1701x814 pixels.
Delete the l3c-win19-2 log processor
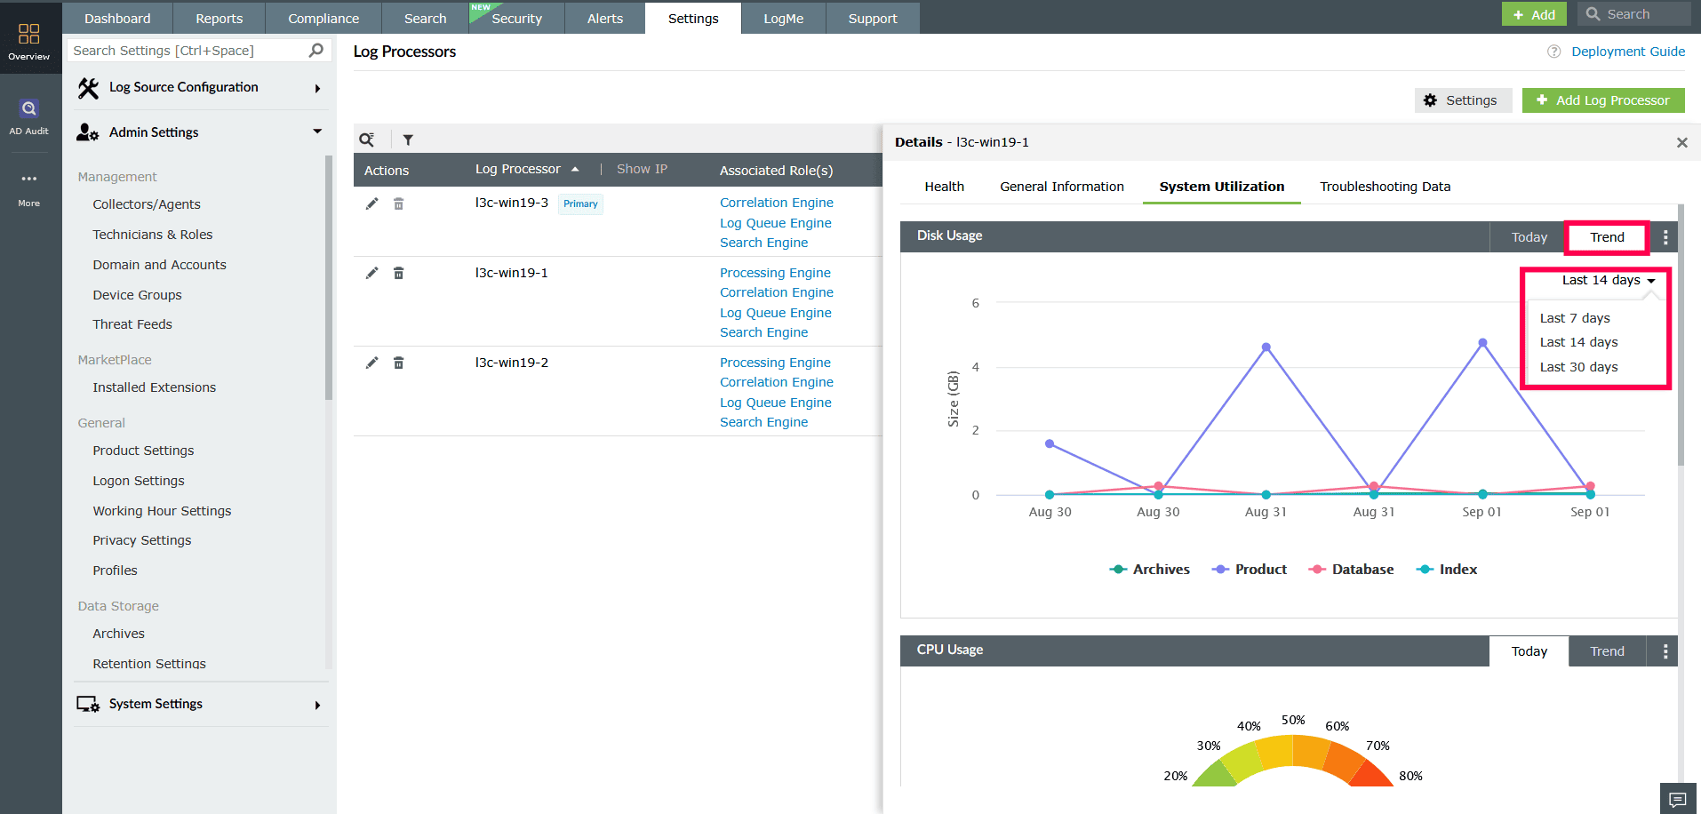pyautogui.click(x=398, y=363)
